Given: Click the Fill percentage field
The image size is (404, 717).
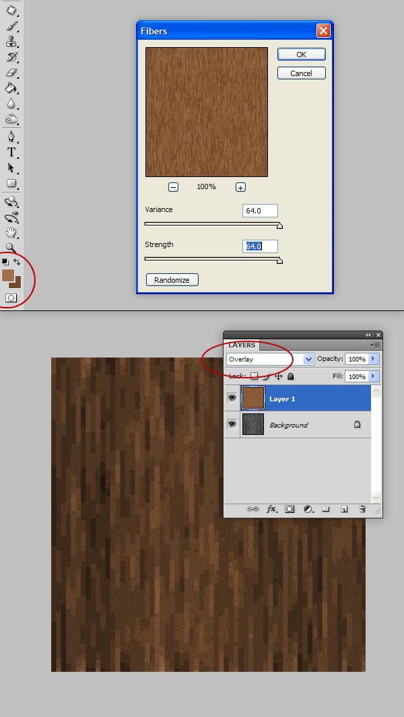Looking at the screenshot, I should [x=357, y=376].
